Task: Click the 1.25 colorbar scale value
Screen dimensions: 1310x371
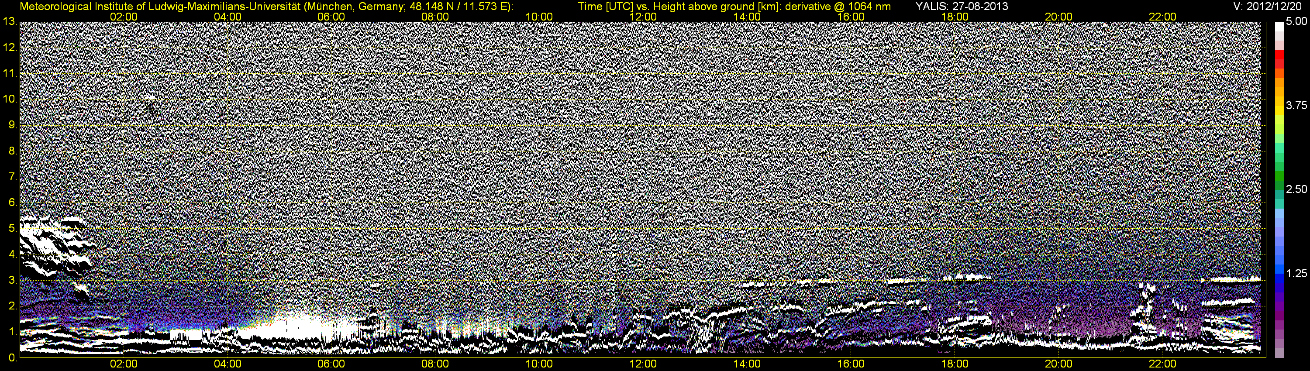Action: click(x=1296, y=273)
